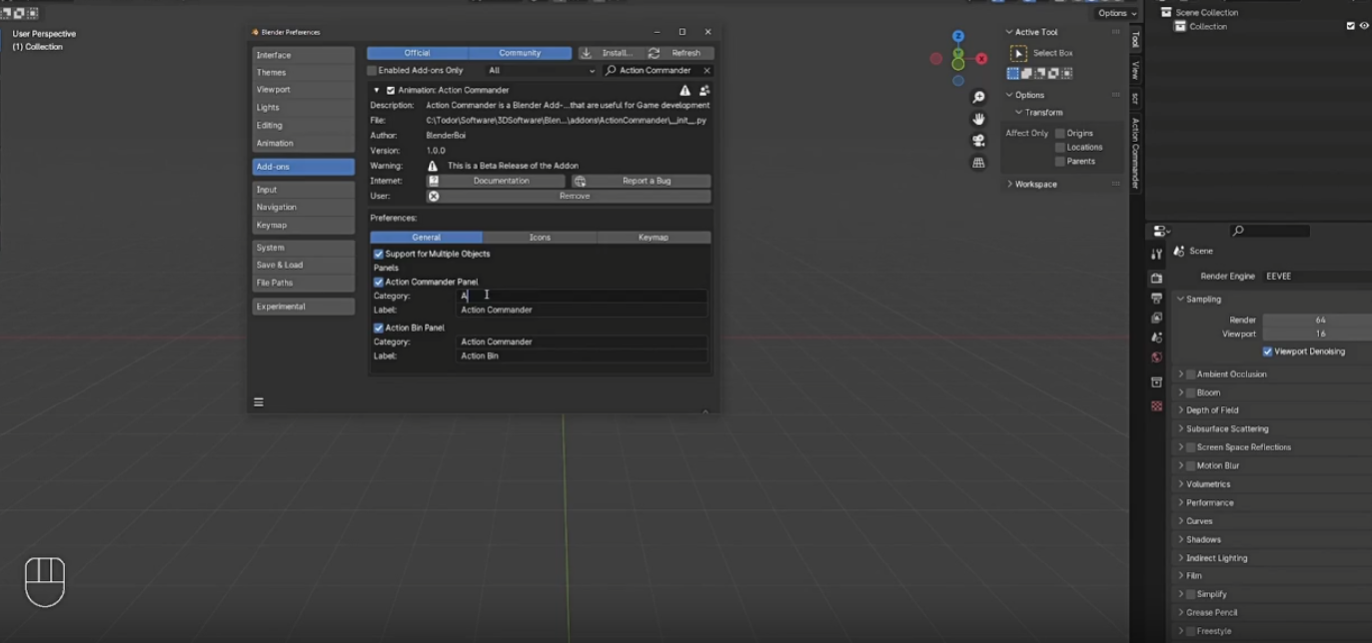This screenshot has width=1372, height=643.
Task: Switch to the Community add-ons tab
Action: pos(520,53)
